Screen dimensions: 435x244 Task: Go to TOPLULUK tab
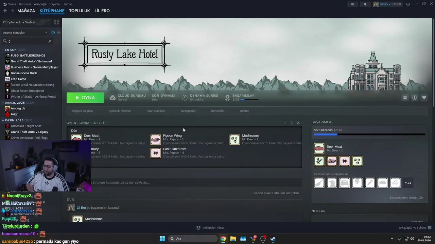(80, 11)
